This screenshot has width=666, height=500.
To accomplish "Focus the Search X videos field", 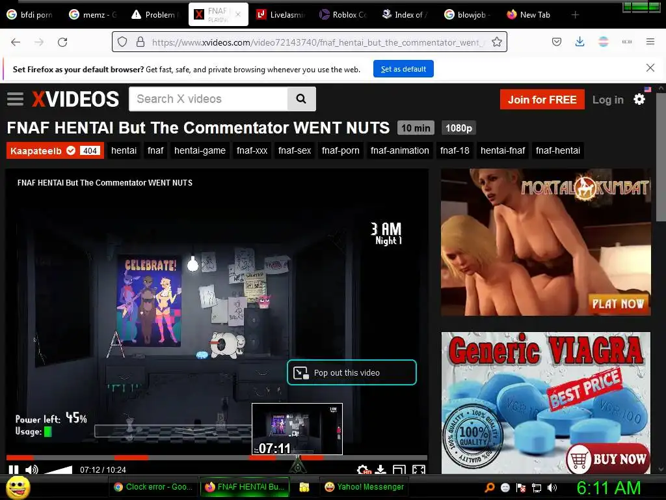I will click(x=208, y=99).
